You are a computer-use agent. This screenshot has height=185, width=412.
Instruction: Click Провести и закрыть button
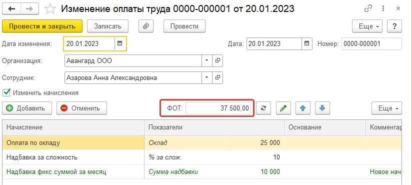pos(42,26)
